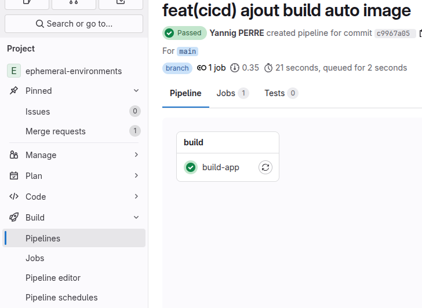
Task: Switch to the Jobs tab
Action: (x=232, y=93)
